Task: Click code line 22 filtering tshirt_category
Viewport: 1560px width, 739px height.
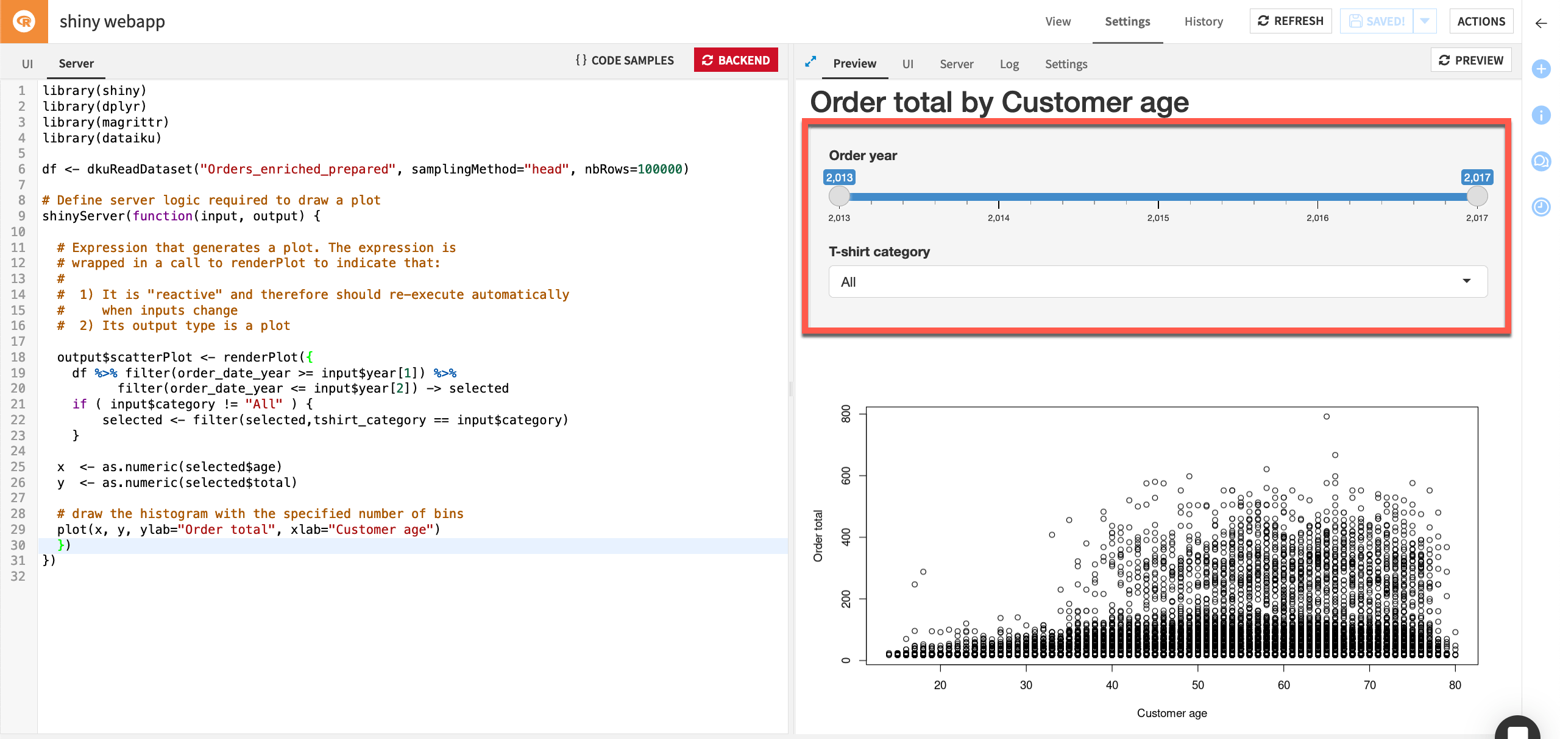Action: pos(335,420)
